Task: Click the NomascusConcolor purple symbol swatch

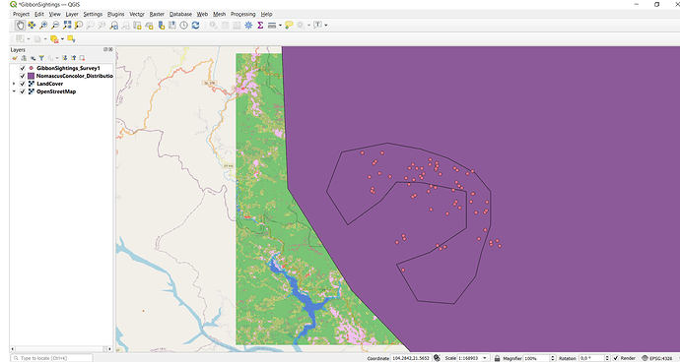Action: (x=32, y=76)
